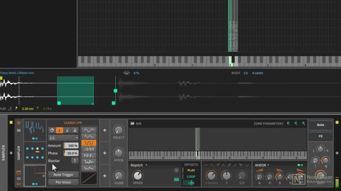Viewport: 341px width, 191px height.
Task: Click the plus icon beside GLIDE knob
Action: pyautogui.click(x=104, y=176)
